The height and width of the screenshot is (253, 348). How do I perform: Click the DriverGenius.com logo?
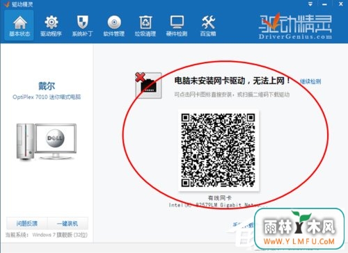tap(295, 26)
